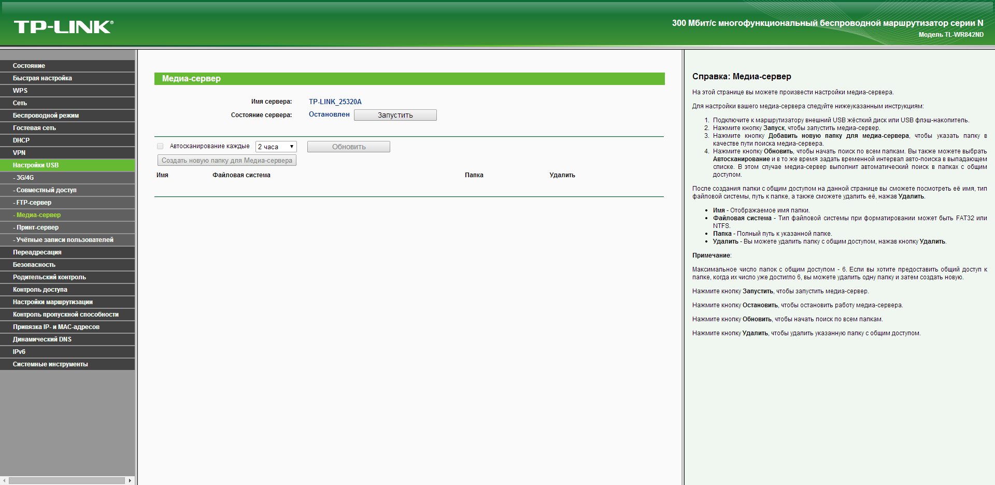Image resolution: width=995 pixels, height=485 pixels.
Task: Click the Файловая система column header
Action: tap(241, 175)
